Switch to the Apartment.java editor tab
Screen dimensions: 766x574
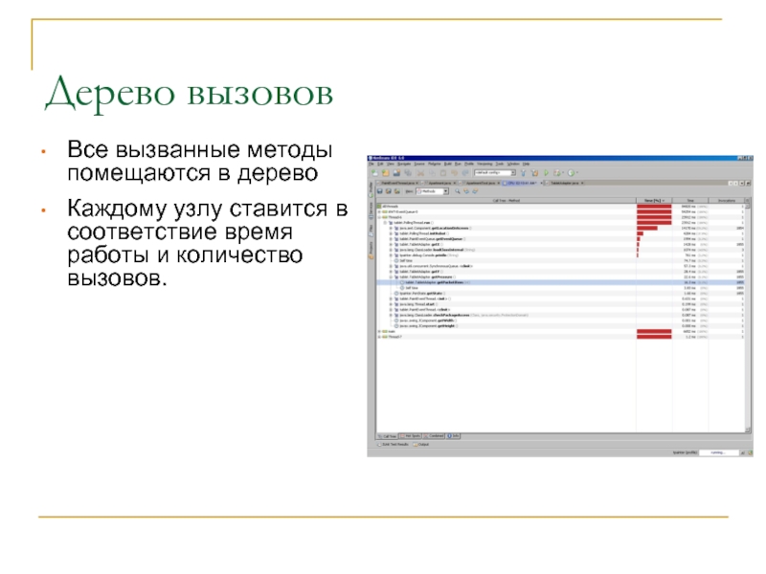coord(439,183)
